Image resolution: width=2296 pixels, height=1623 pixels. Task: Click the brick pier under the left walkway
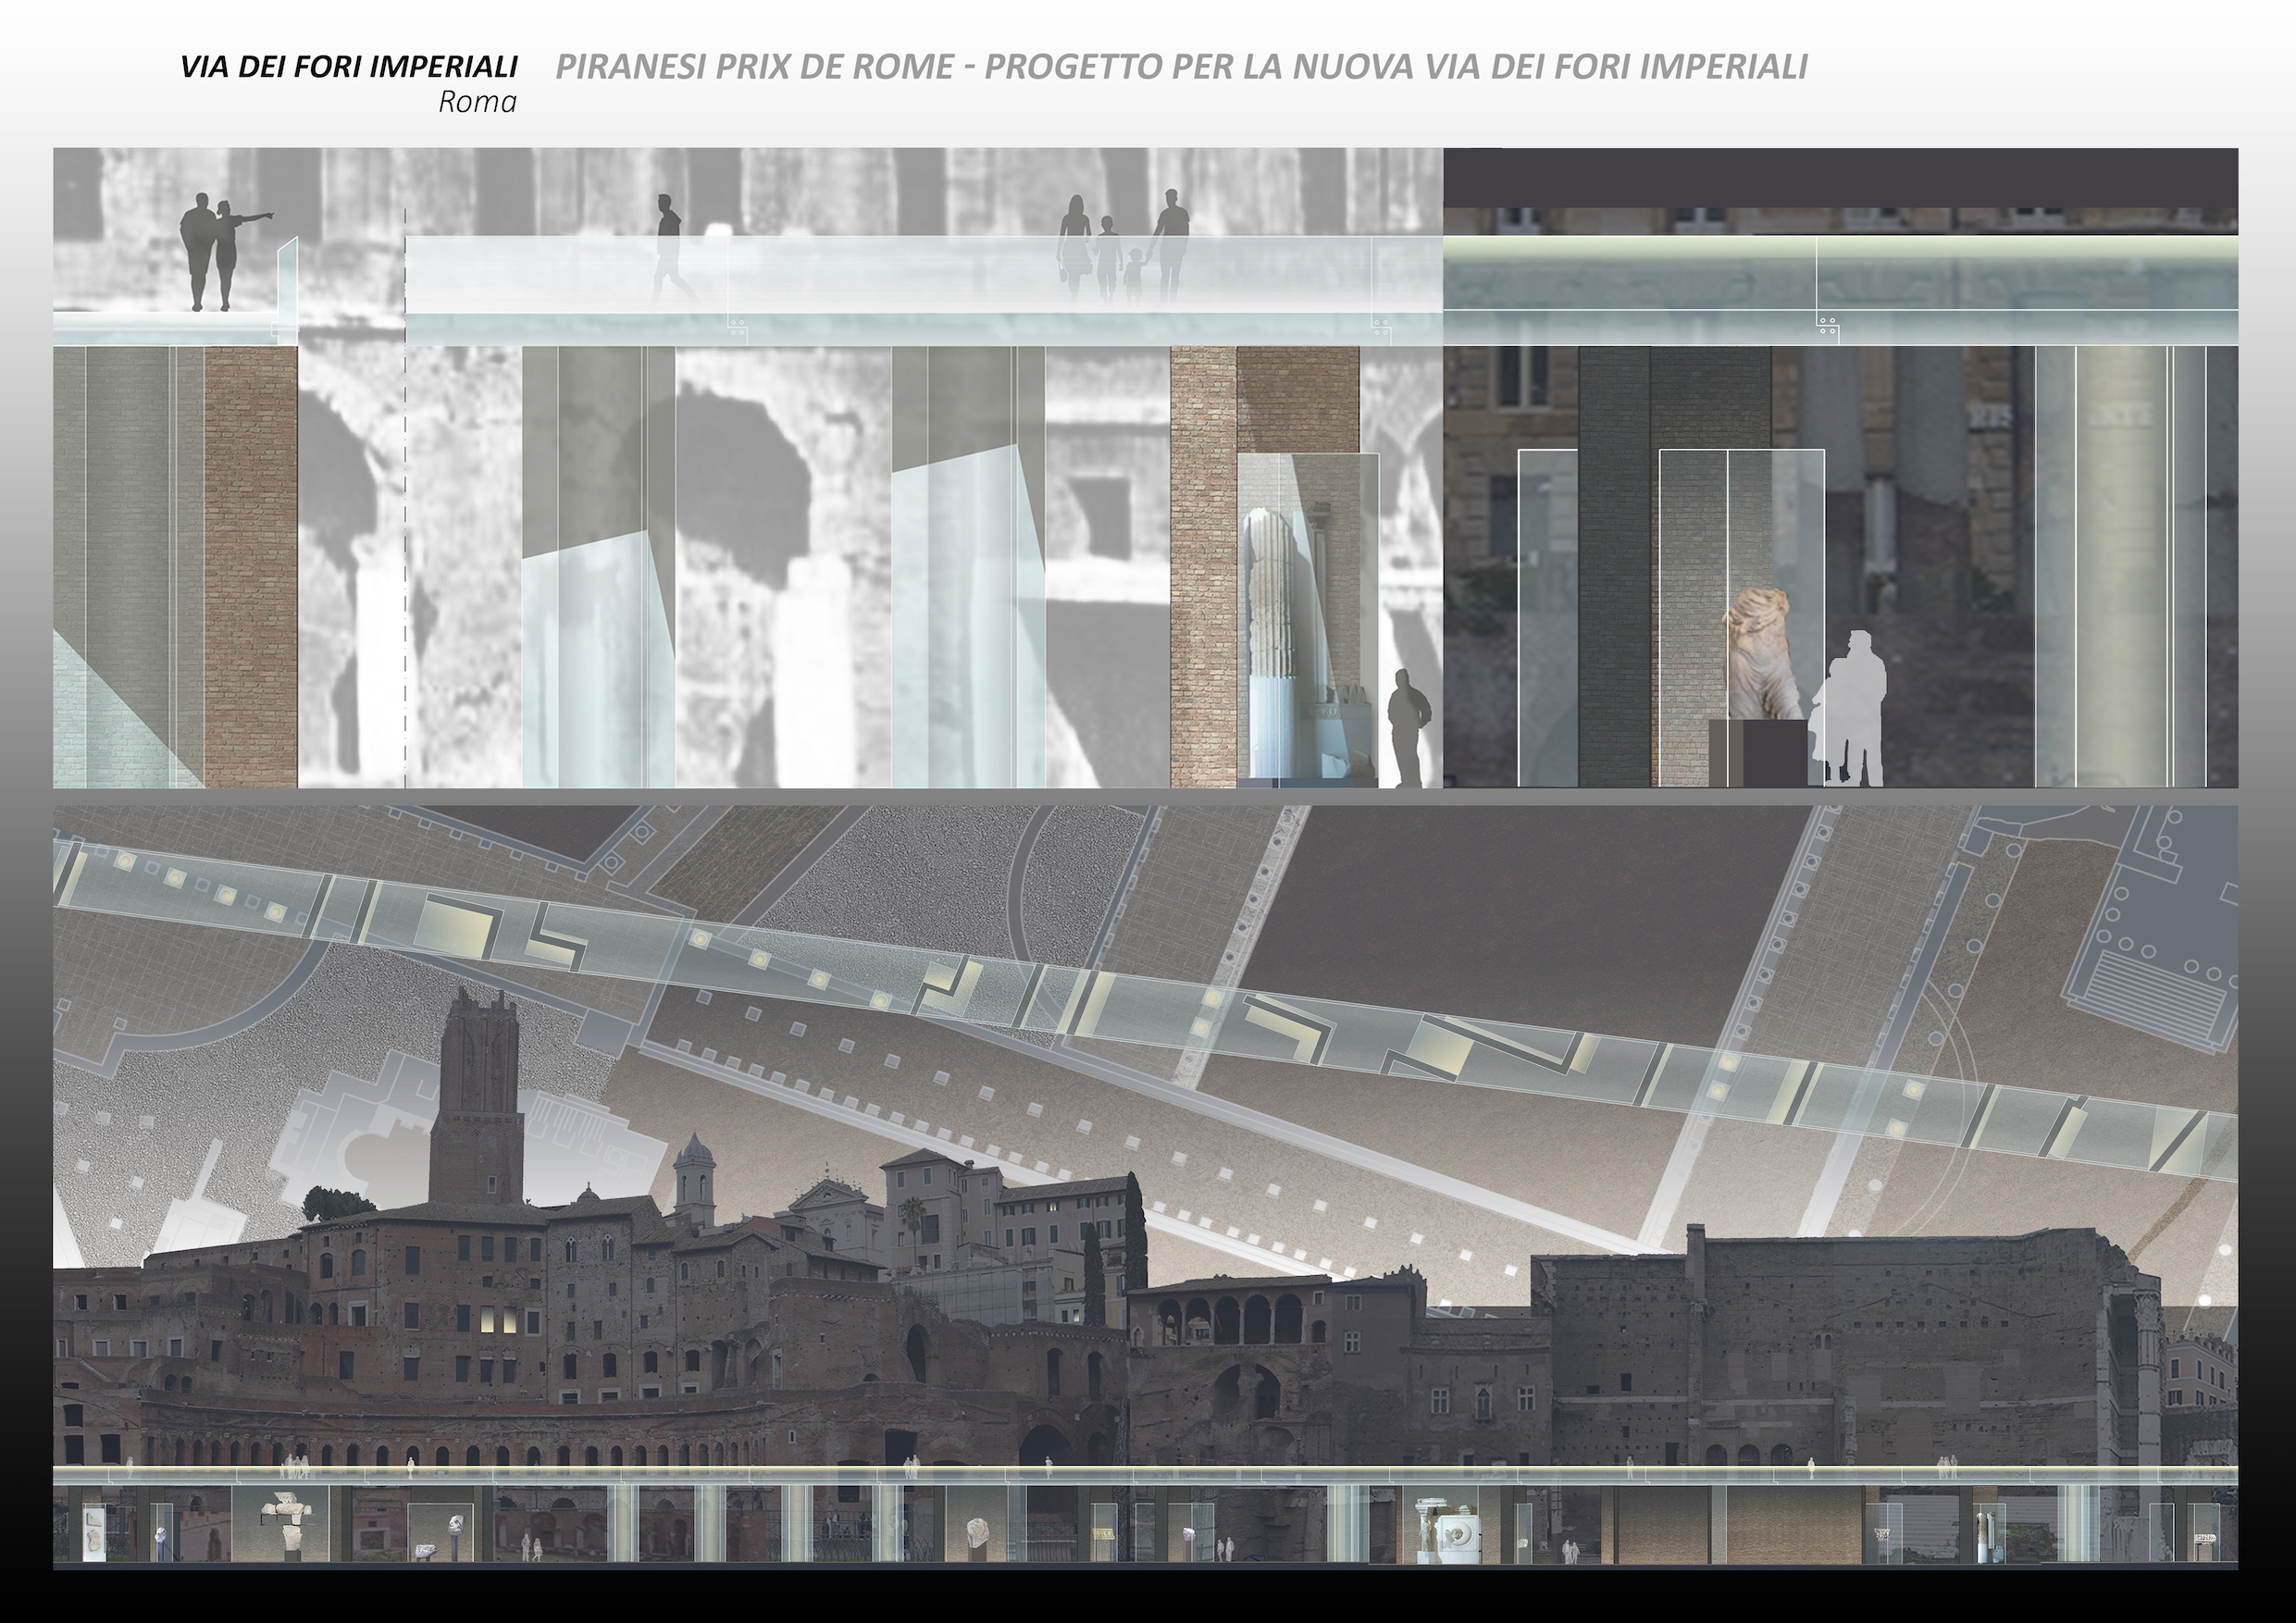pos(251,567)
